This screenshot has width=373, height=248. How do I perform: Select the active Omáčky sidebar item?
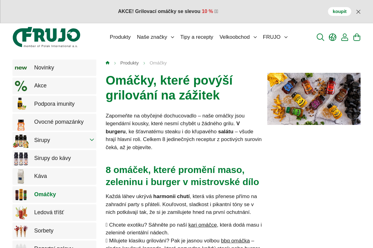[x=54, y=194]
